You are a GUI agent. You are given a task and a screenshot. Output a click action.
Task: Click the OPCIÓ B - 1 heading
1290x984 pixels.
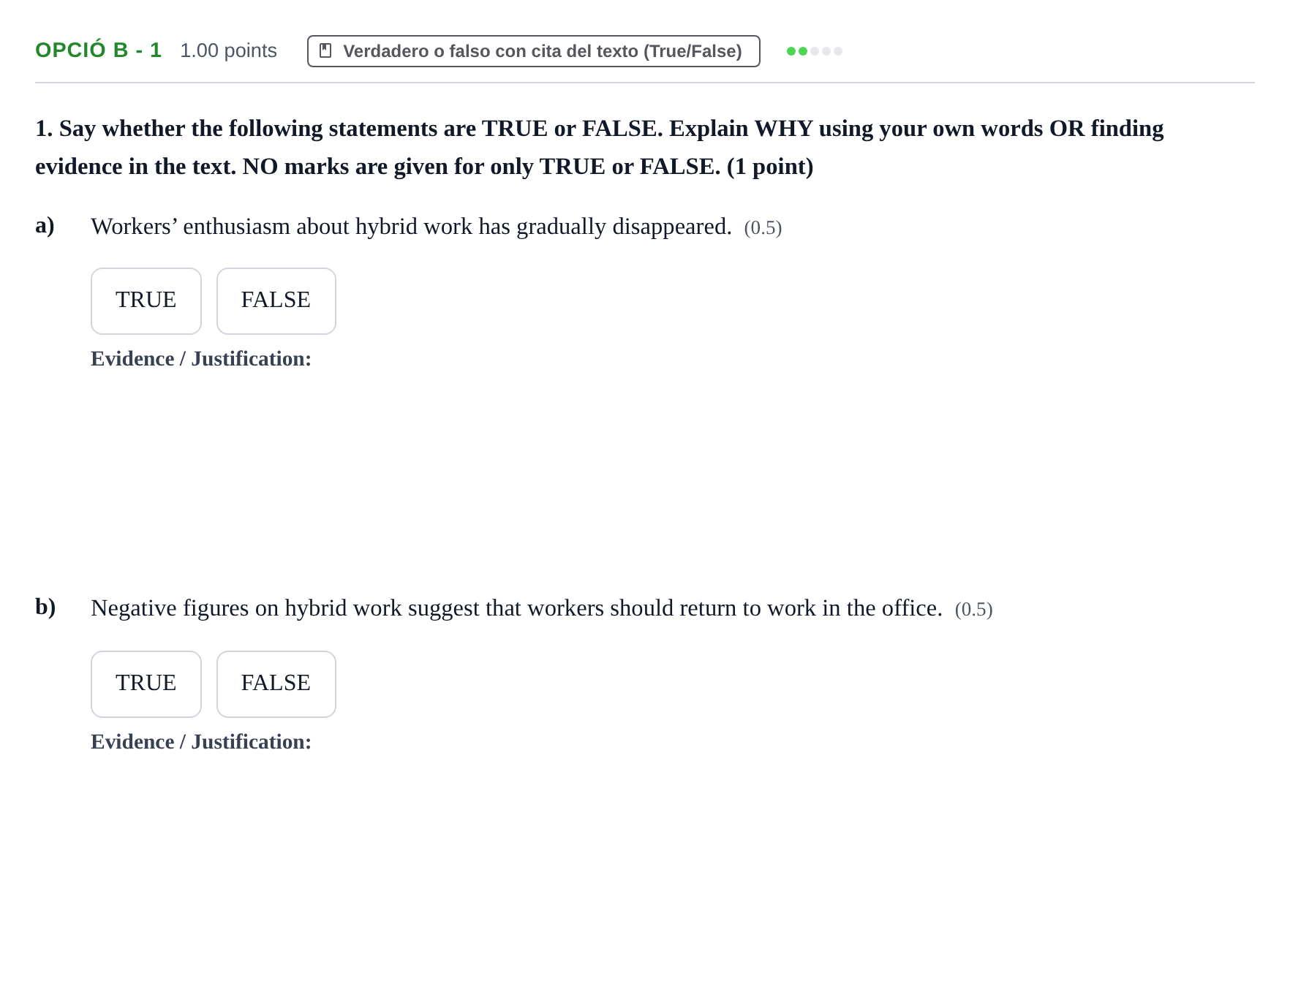(x=99, y=50)
